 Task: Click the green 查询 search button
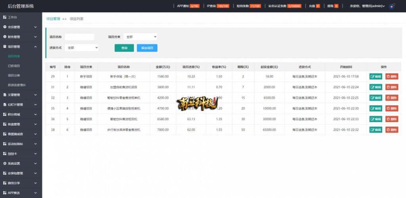(x=124, y=48)
